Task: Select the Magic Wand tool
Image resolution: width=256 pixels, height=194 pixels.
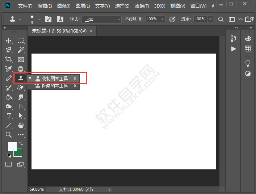Action: pyautogui.click(x=21, y=50)
